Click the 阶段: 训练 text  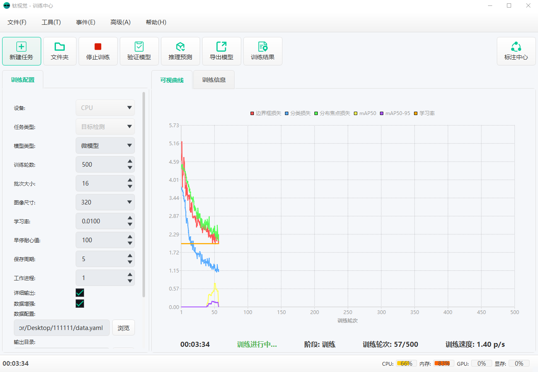320,345
